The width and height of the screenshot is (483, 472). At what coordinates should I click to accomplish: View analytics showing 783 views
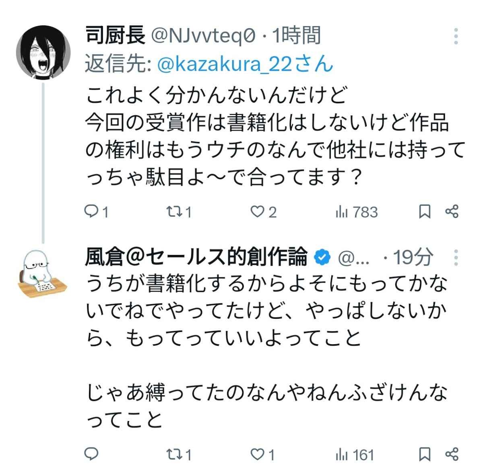pos(357,211)
